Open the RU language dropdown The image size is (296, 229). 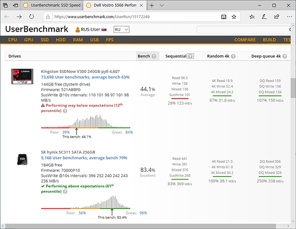coord(121,30)
